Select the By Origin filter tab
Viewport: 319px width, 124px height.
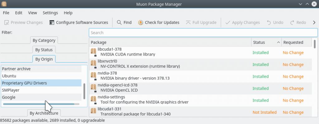(x=44, y=59)
